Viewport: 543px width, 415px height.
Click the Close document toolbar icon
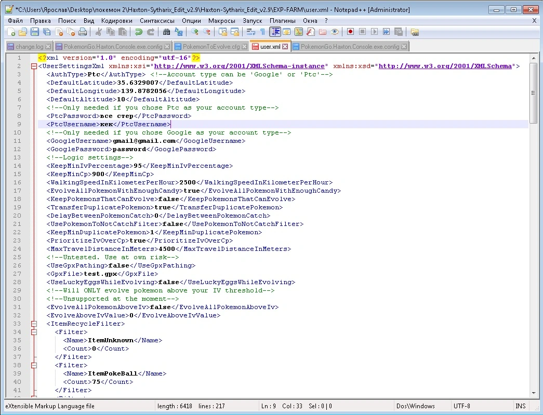(x=59, y=32)
